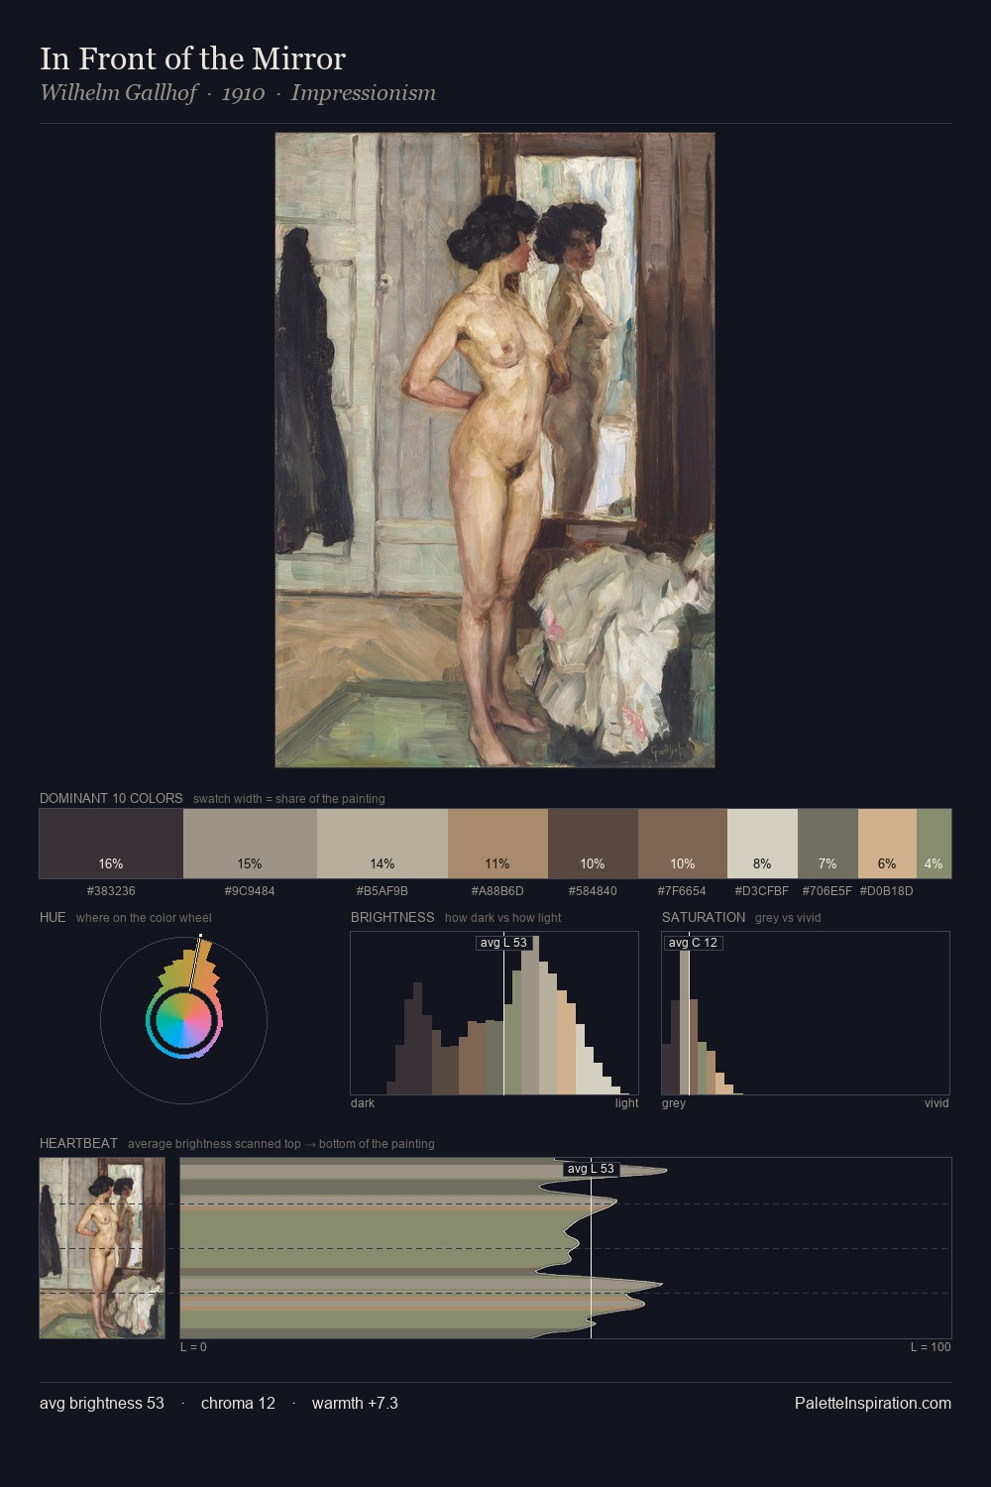Open the main painting image
Image resolution: width=991 pixels, height=1487 pixels.
coord(495,450)
